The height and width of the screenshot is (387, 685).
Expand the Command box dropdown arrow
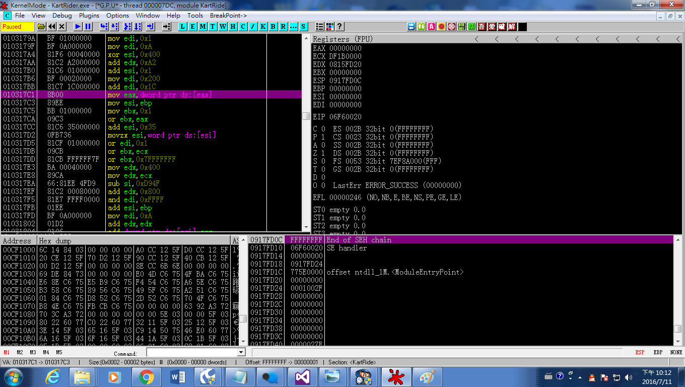(241, 352)
